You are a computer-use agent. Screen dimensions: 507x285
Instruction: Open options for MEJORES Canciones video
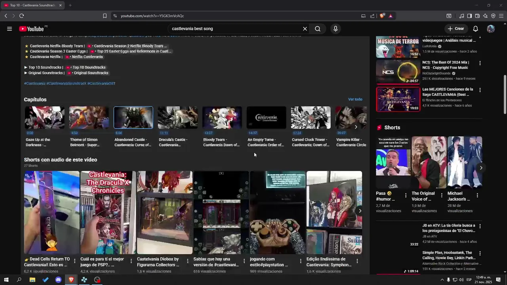480,90
